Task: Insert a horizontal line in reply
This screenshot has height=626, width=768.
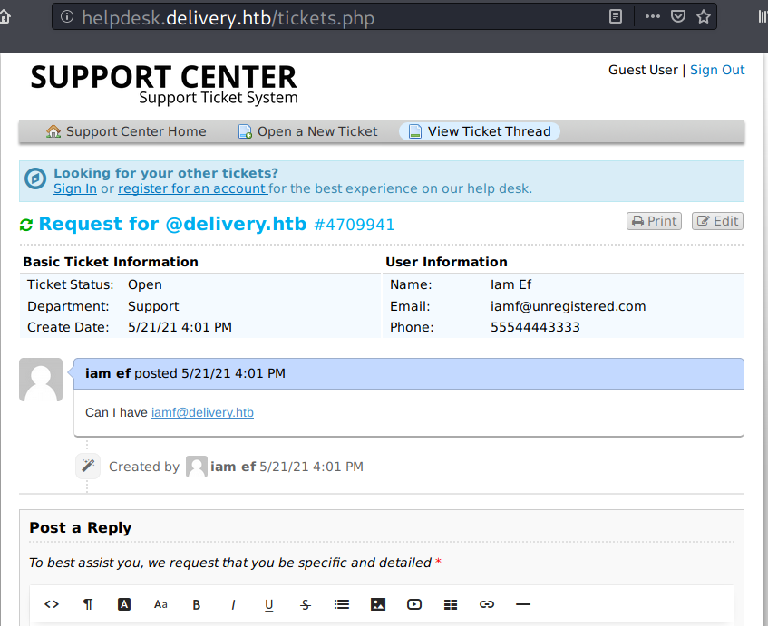Action: 522,604
